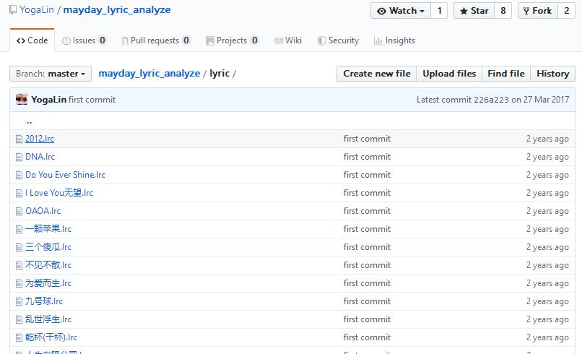582x354 pixels.
Task: Click YogaLin's avatar in the commit bar
Action: [22, 100]
